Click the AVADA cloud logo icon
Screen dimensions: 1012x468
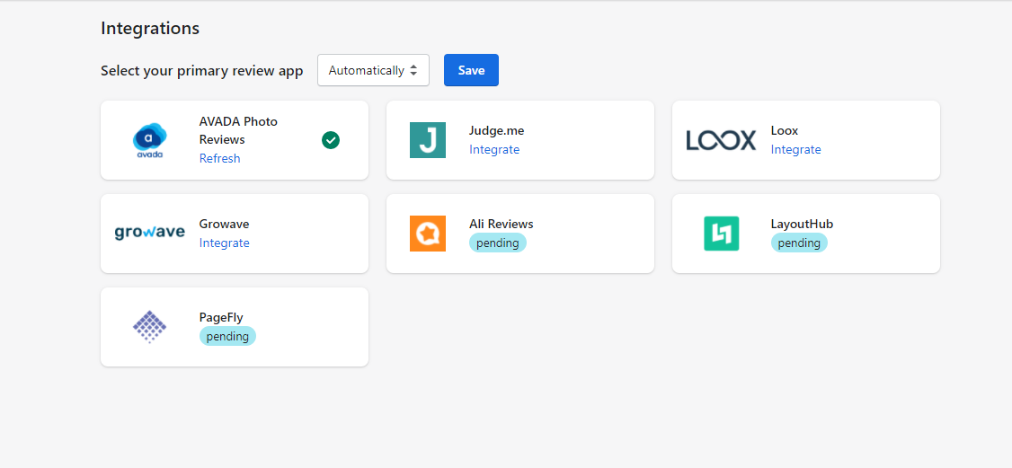click(150, 140)
